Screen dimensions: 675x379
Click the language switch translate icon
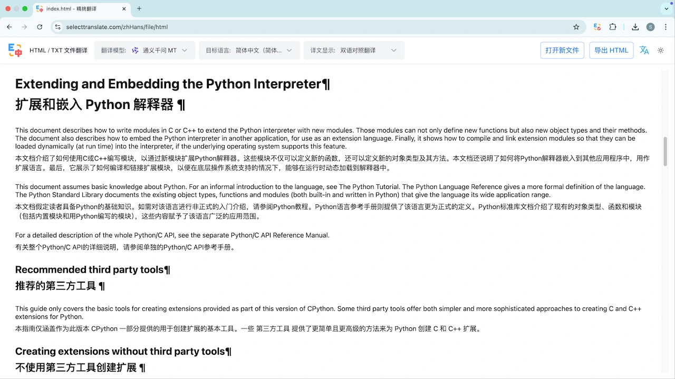tap(644, 50)
